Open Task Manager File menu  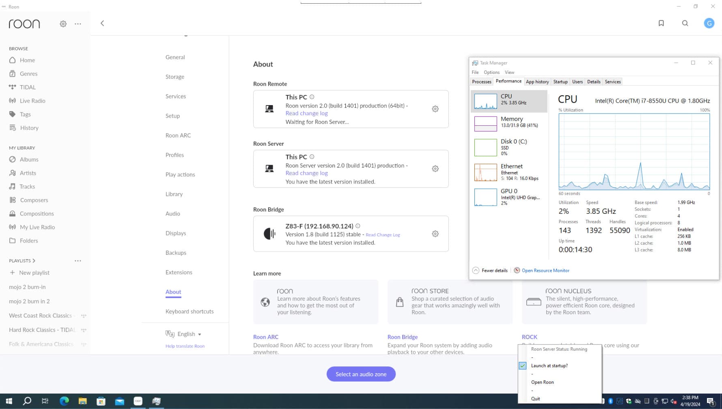(475, 72)
